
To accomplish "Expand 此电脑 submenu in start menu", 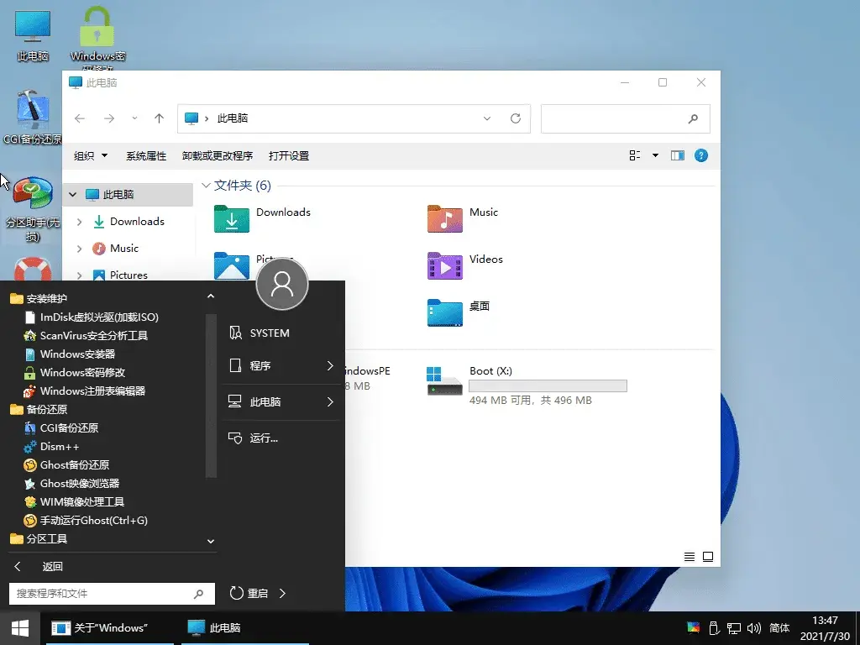I will coord(330,402).
